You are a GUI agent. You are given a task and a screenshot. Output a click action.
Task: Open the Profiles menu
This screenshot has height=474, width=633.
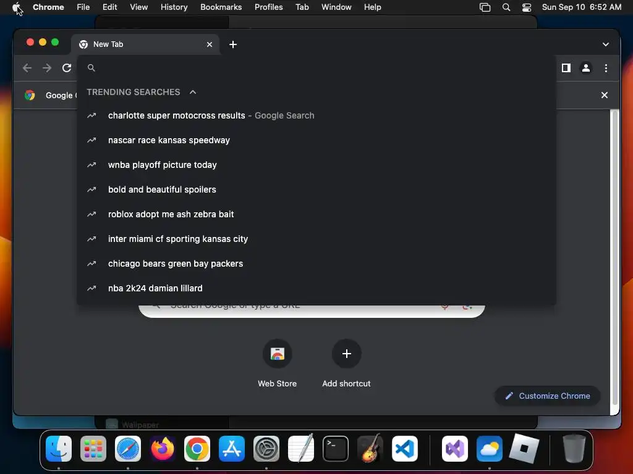coord(268,7)
